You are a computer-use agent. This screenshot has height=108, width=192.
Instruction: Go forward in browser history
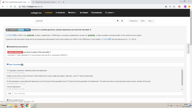pos(7,7)
